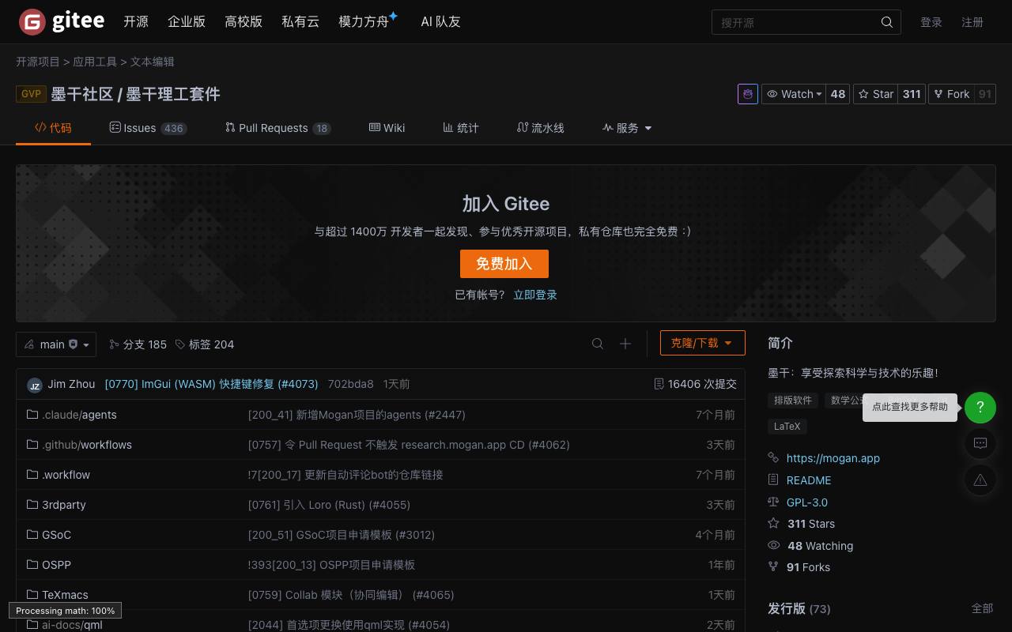This screenshot has width=1012, height=632.
Task: Open the .claude/agents folder
Action: (79, 415)
